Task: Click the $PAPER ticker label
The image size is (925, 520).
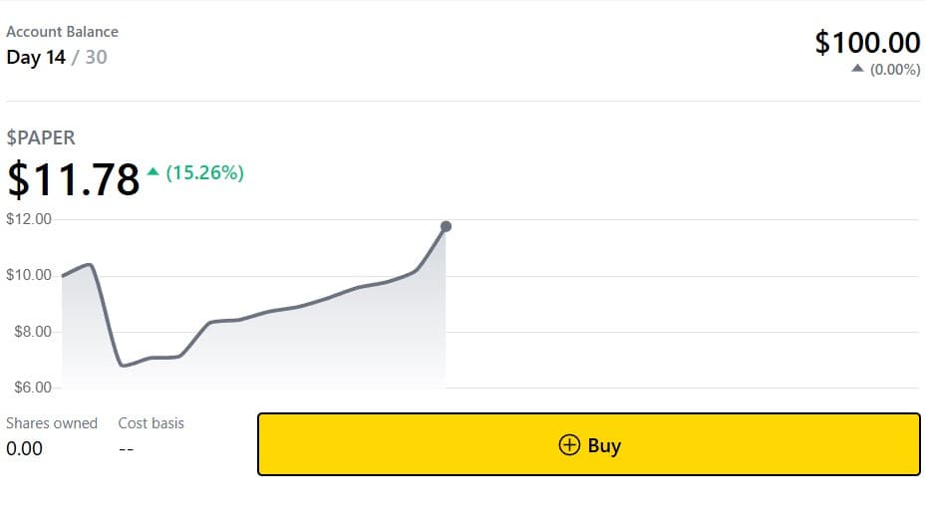Action: click(x=41, y=137)
